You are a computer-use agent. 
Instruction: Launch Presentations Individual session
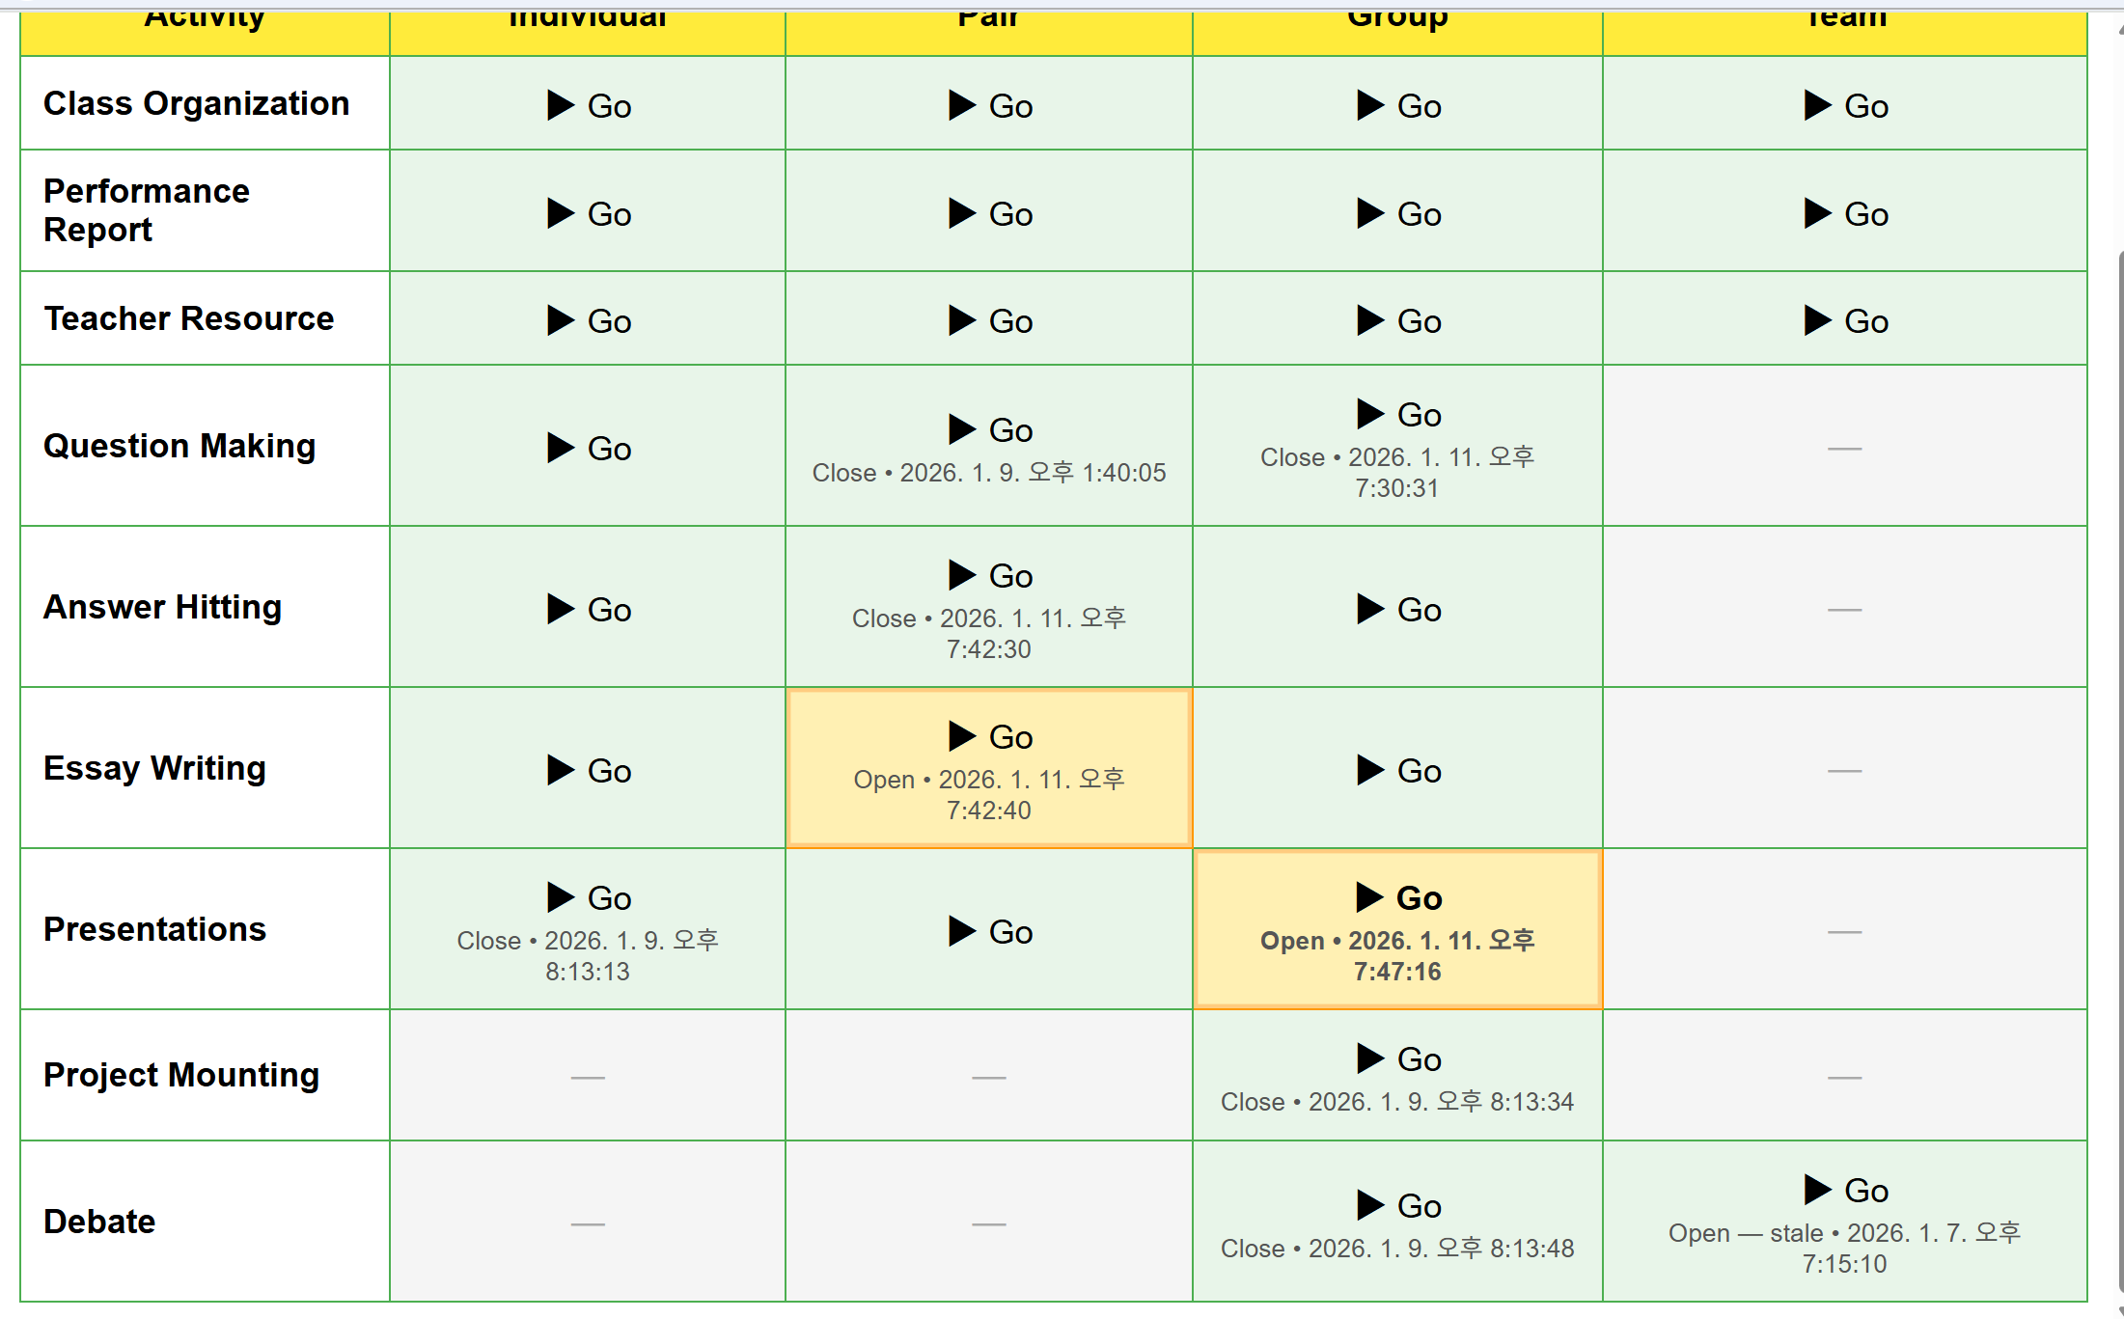[589, 897]
